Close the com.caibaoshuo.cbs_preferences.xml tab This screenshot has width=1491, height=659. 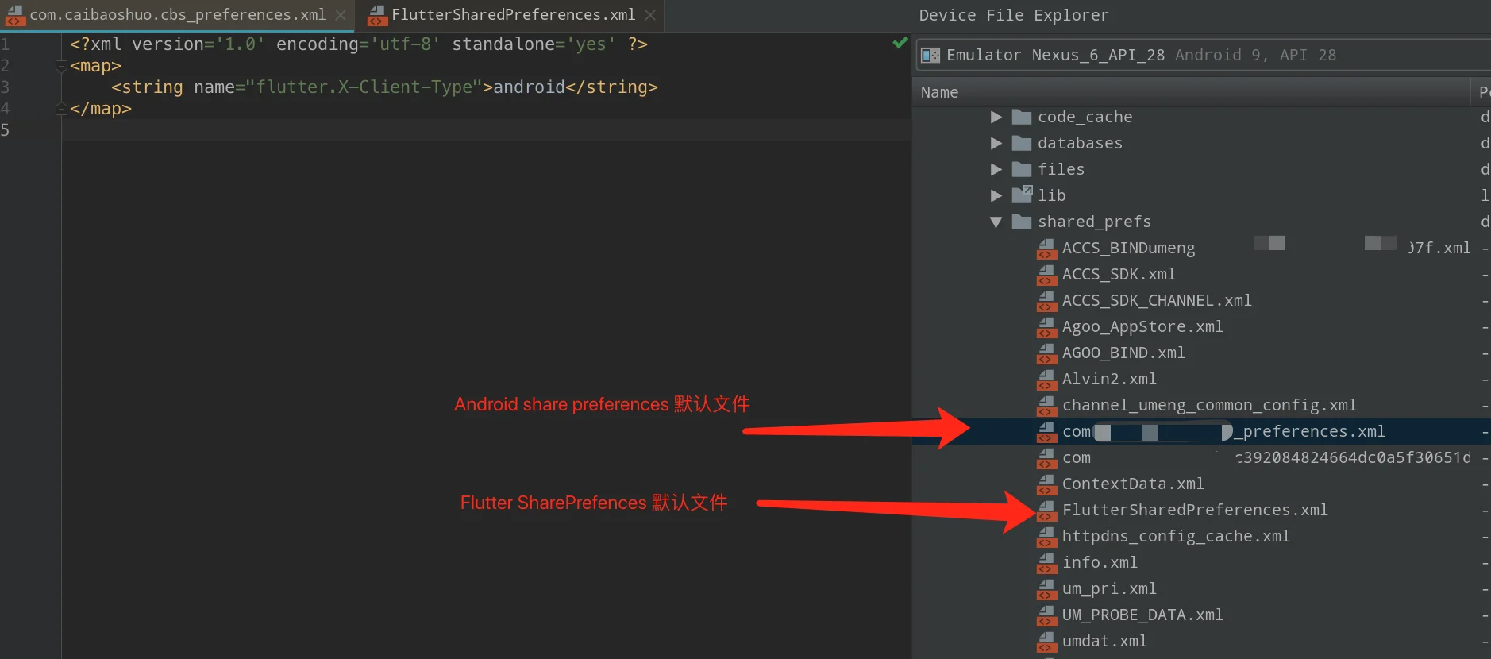point(341,15)
